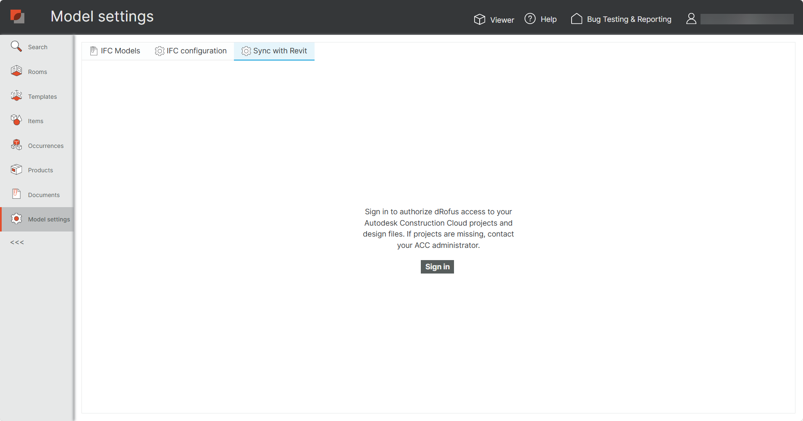Click the Model settings page title
This screenshot has width=803, height=421.
pyautogui.click(x=102, y=16)
